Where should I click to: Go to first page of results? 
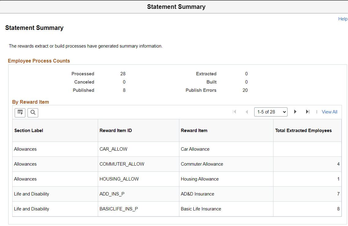pyautogui.click(x=234, y=112)
